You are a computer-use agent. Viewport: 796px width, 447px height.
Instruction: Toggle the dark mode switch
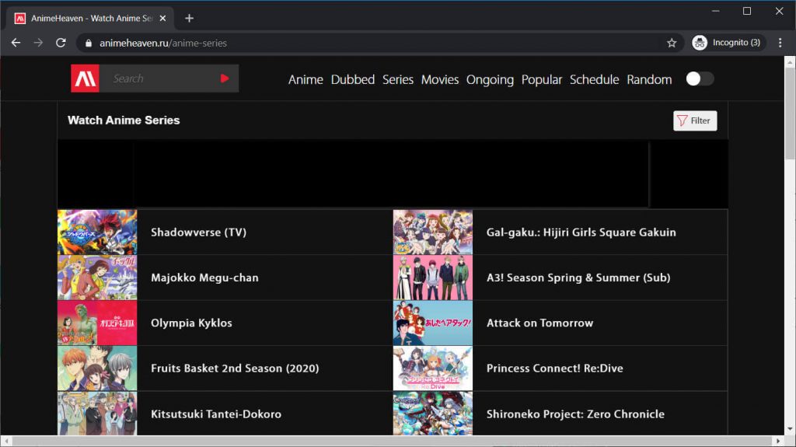[x=700, y=79]
